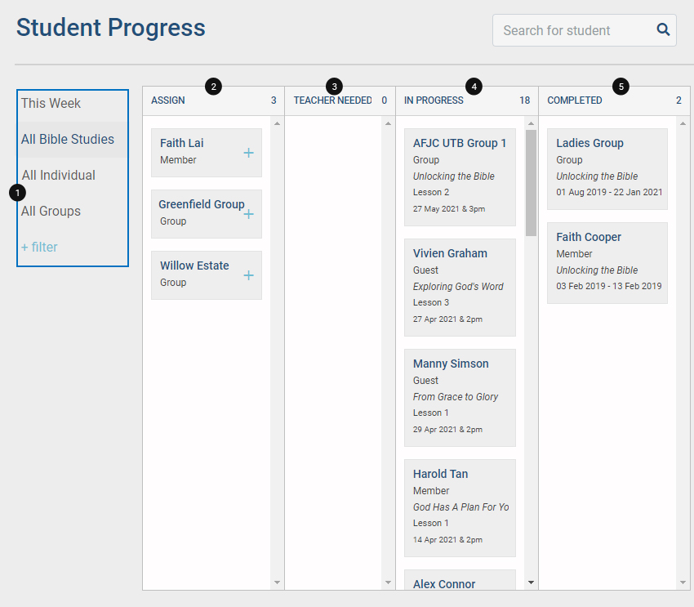
Task: Click the Completed column scroll down arrow
Action: point(683,582)
